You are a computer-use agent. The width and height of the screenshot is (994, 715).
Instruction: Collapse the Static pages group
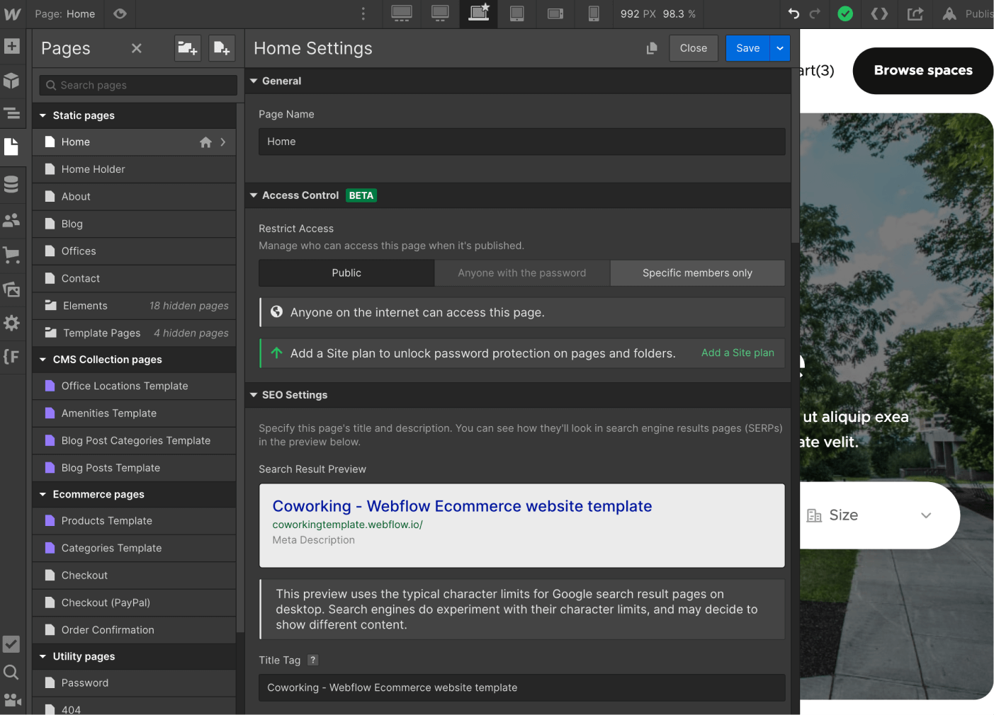pyautogui.click(x=43, y=115)
